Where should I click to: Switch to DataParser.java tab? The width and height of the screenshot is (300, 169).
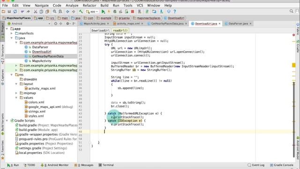(238, 23)
